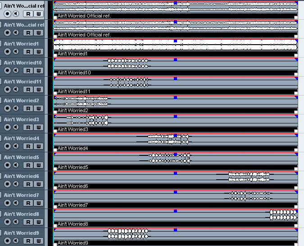The height and width of the screenshot is (246, 304).
Task: Click Read button on Ain't Worried11
Action: pos(28,90)
